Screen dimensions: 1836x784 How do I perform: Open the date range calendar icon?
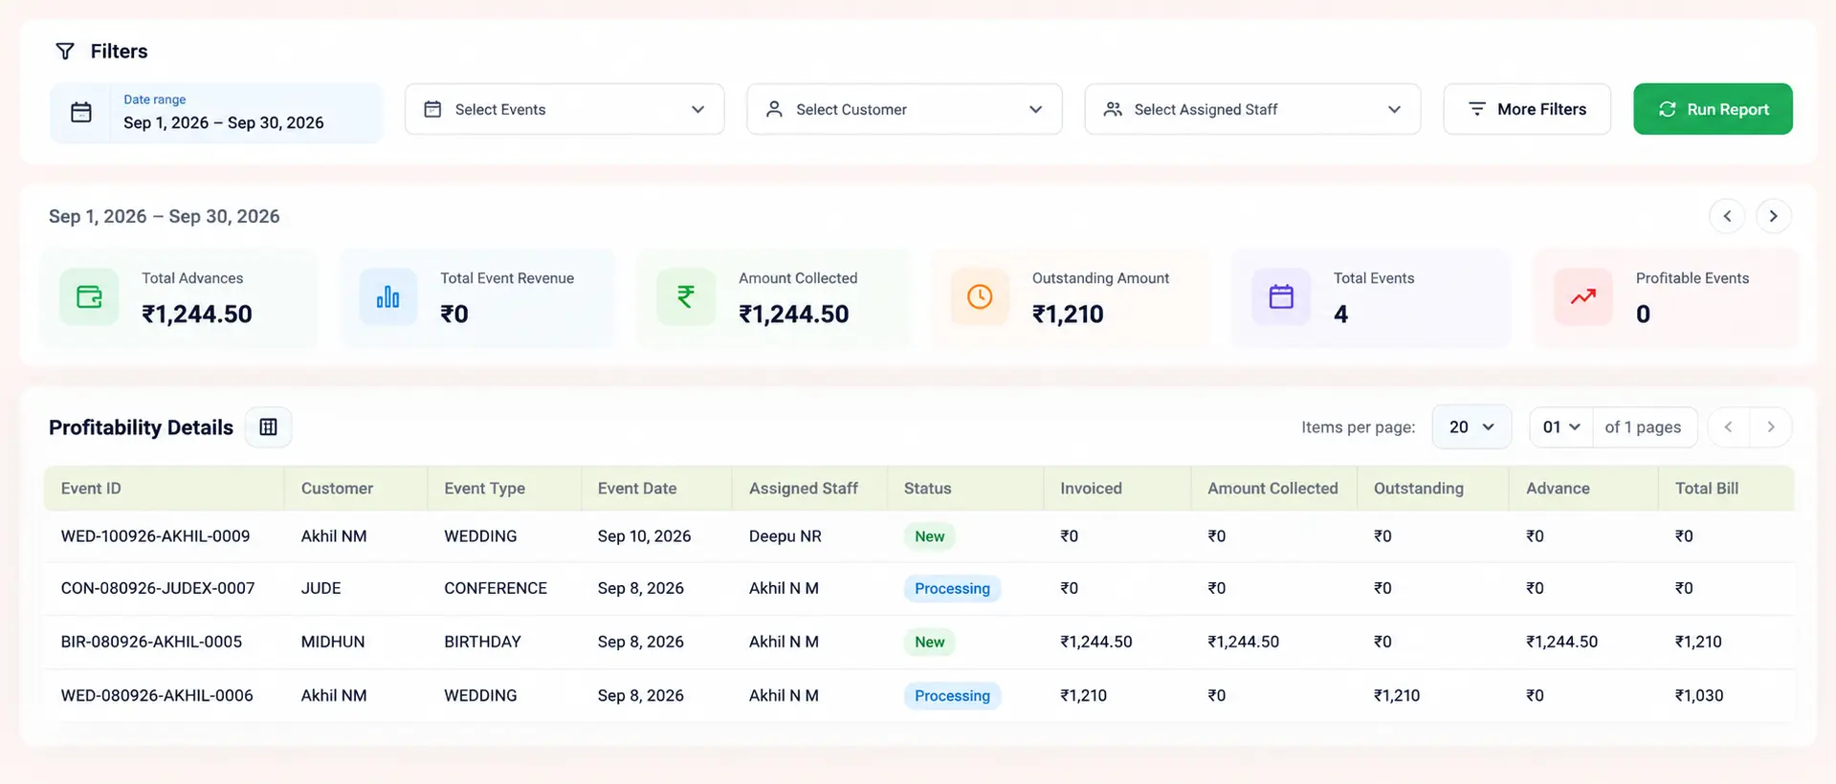[81, 112]
